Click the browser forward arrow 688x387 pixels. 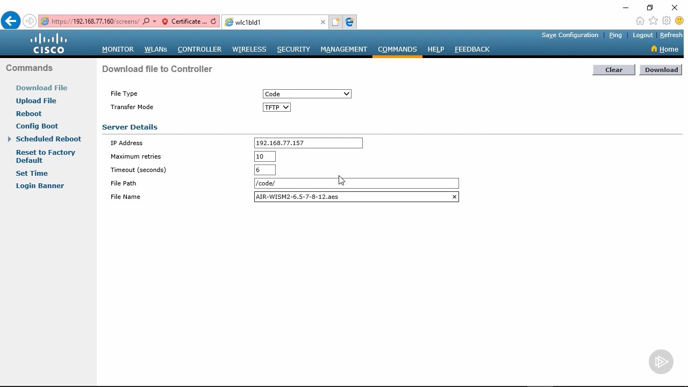click(x=30, y=21)
